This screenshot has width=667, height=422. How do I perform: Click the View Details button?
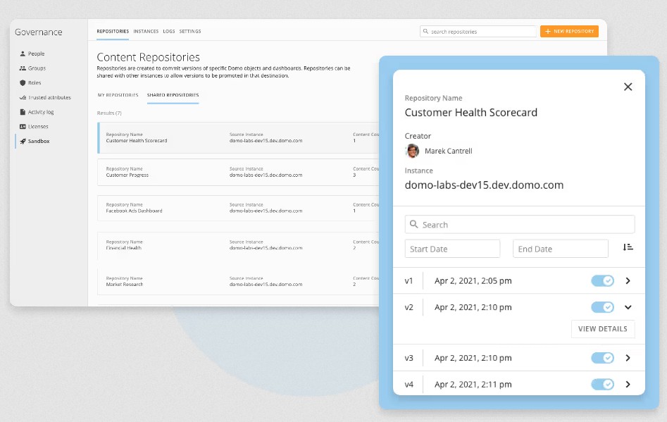point(603,329)
